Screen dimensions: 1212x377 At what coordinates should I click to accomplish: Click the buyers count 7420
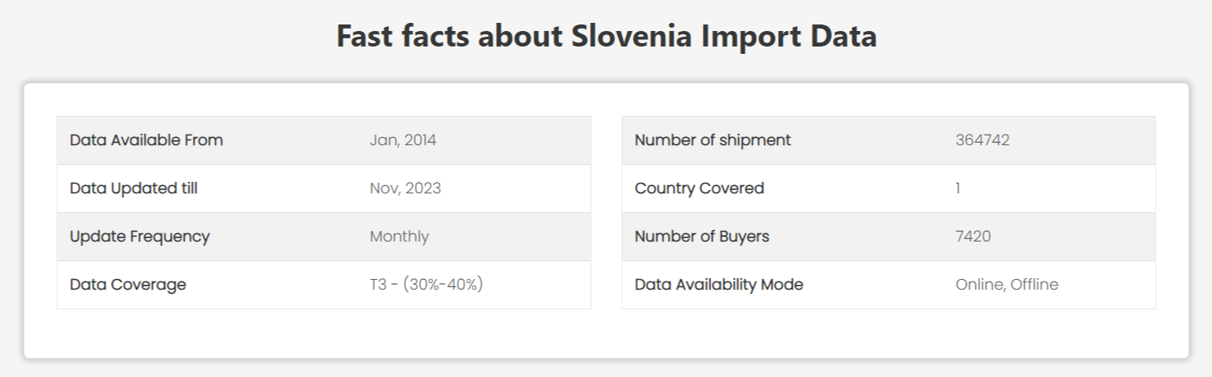point(973,237)
